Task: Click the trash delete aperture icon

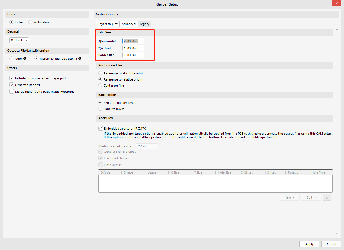Action: point(327,197)
